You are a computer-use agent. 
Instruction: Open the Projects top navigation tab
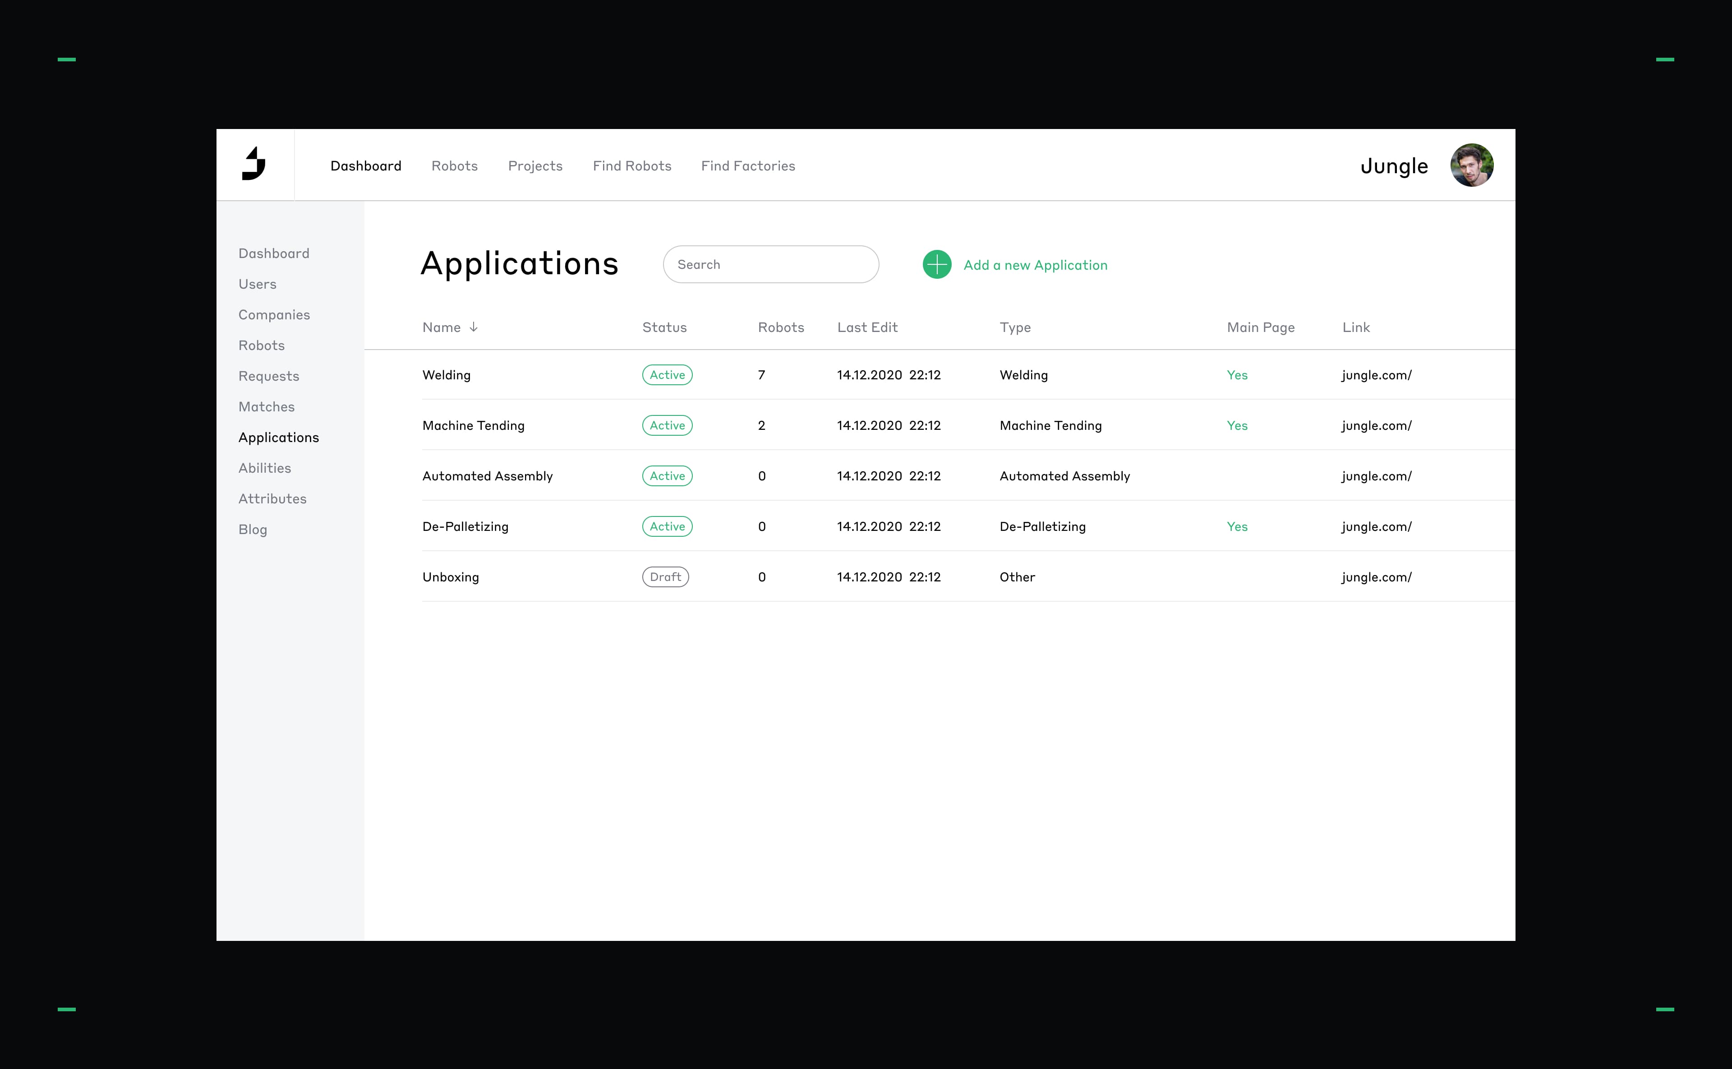point(535,166)
